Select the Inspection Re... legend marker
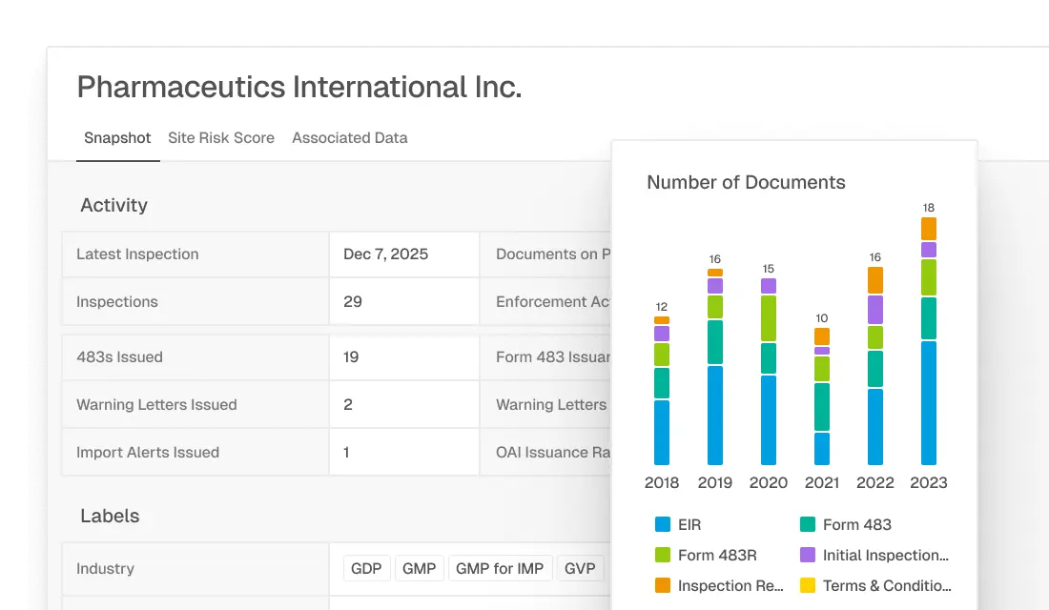The height and width of the screenshot is (610, 1049). click(x=662, y=585)
